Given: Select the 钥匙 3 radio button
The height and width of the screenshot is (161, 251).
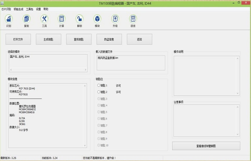Looking at the screenshot, I should [99, 99].
